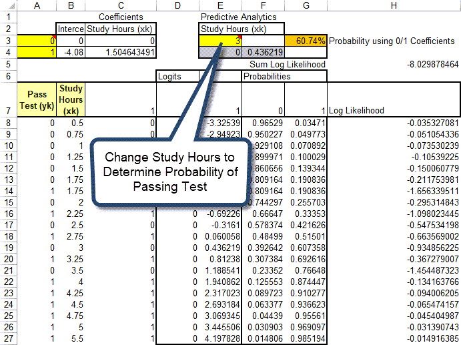The height and width of the screenshot is (345, 461).
Task: Select row 5 header
Action: (x=8, y=64)
